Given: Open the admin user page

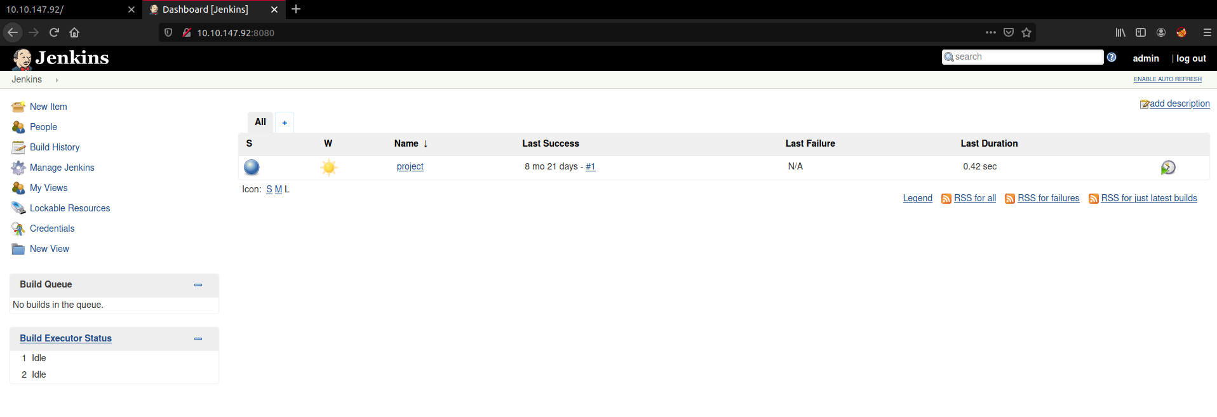Looking at the screenshot, I should pyautogui.click(x=1146, y=58).
